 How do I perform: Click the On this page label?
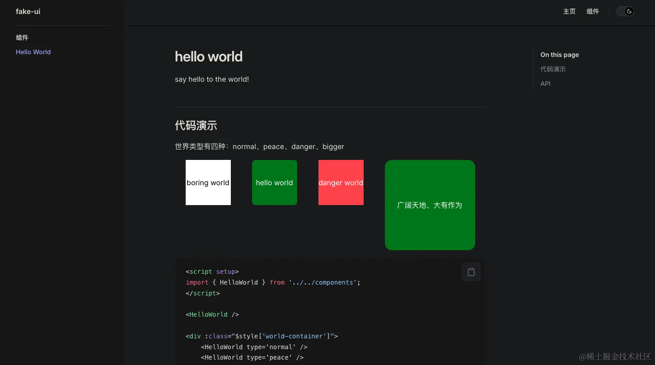(560, 55)
